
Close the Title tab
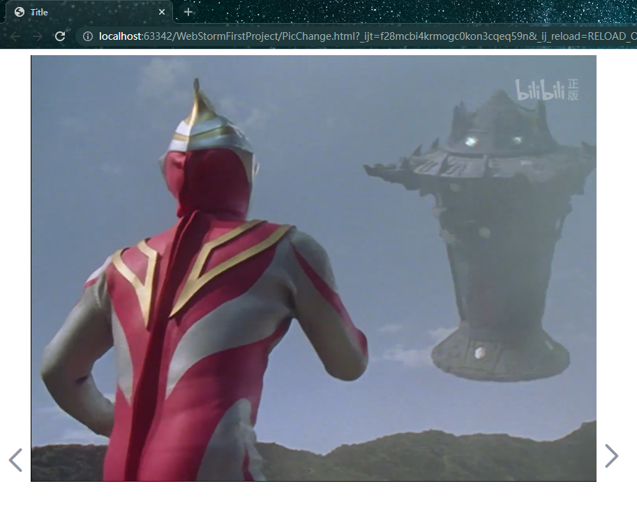(x=162, y=12)
